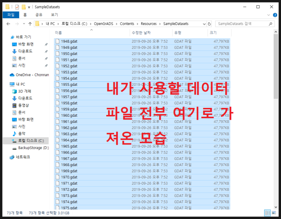Click the New Folder icon in the Quick Access Toolbar
This screenshot has height=219, width=281.
[23, 6]
